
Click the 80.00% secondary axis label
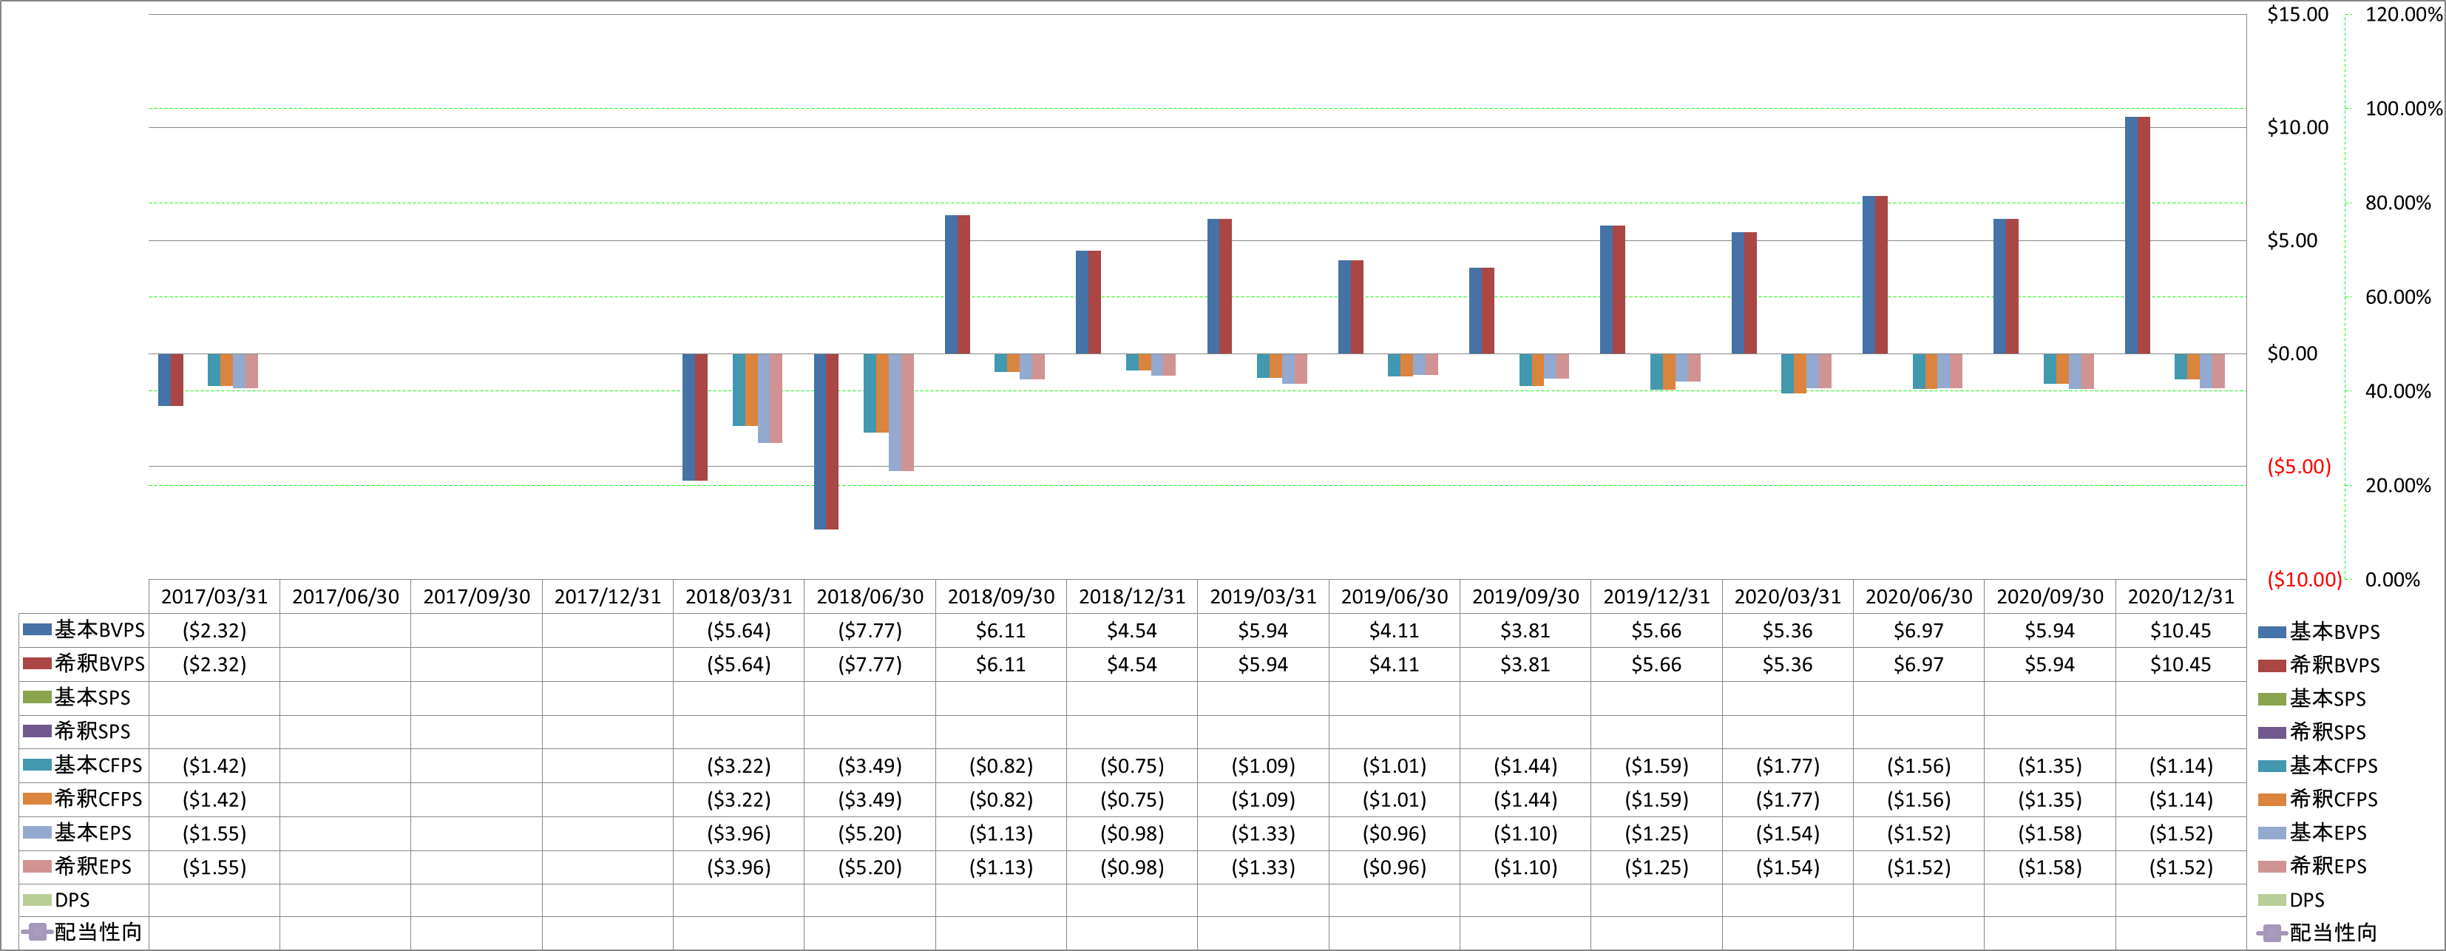pyautogui.click(x=2398, y=203)
